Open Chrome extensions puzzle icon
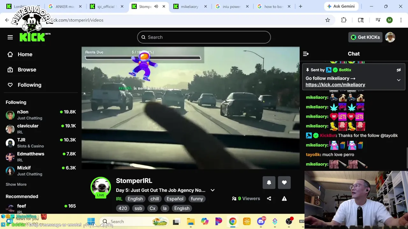The image size is (408, 229). tap(344, 20)
